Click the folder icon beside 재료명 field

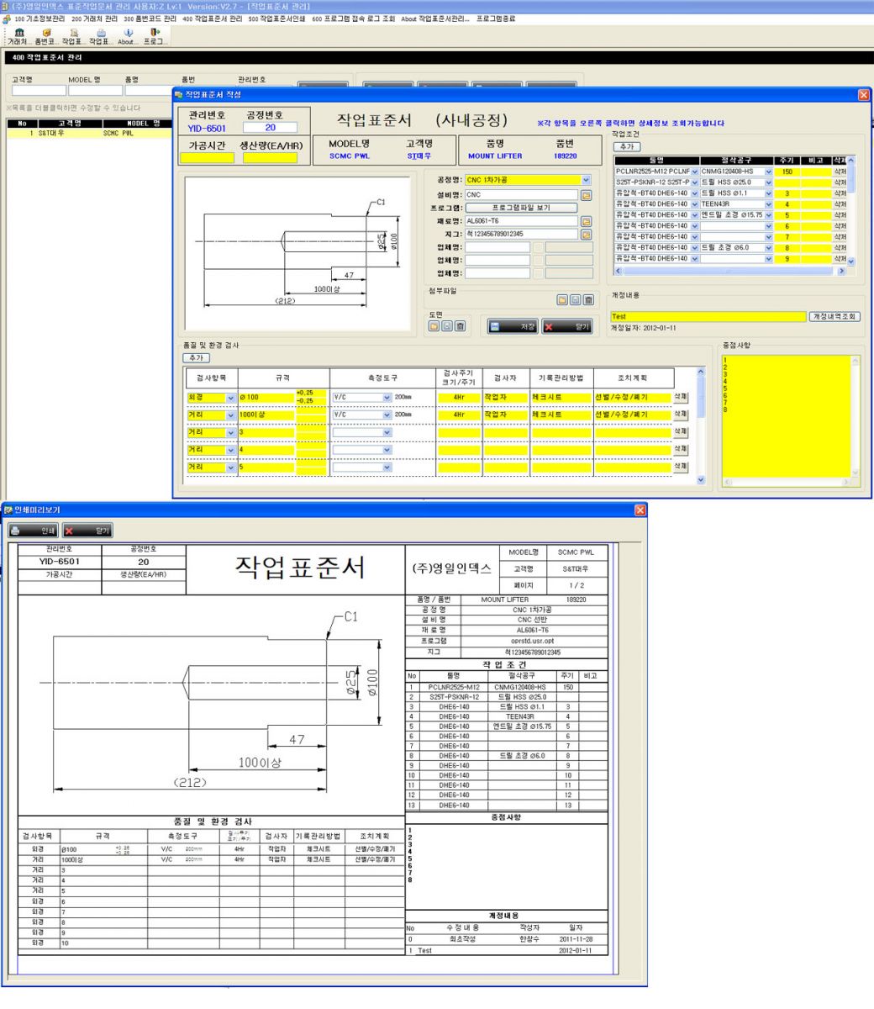(x=586, y=221)
